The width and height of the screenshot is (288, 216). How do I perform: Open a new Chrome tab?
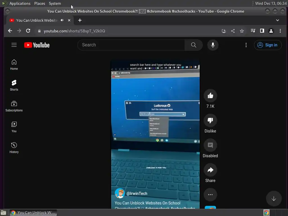pyautogui.click(x=80, y=20)
